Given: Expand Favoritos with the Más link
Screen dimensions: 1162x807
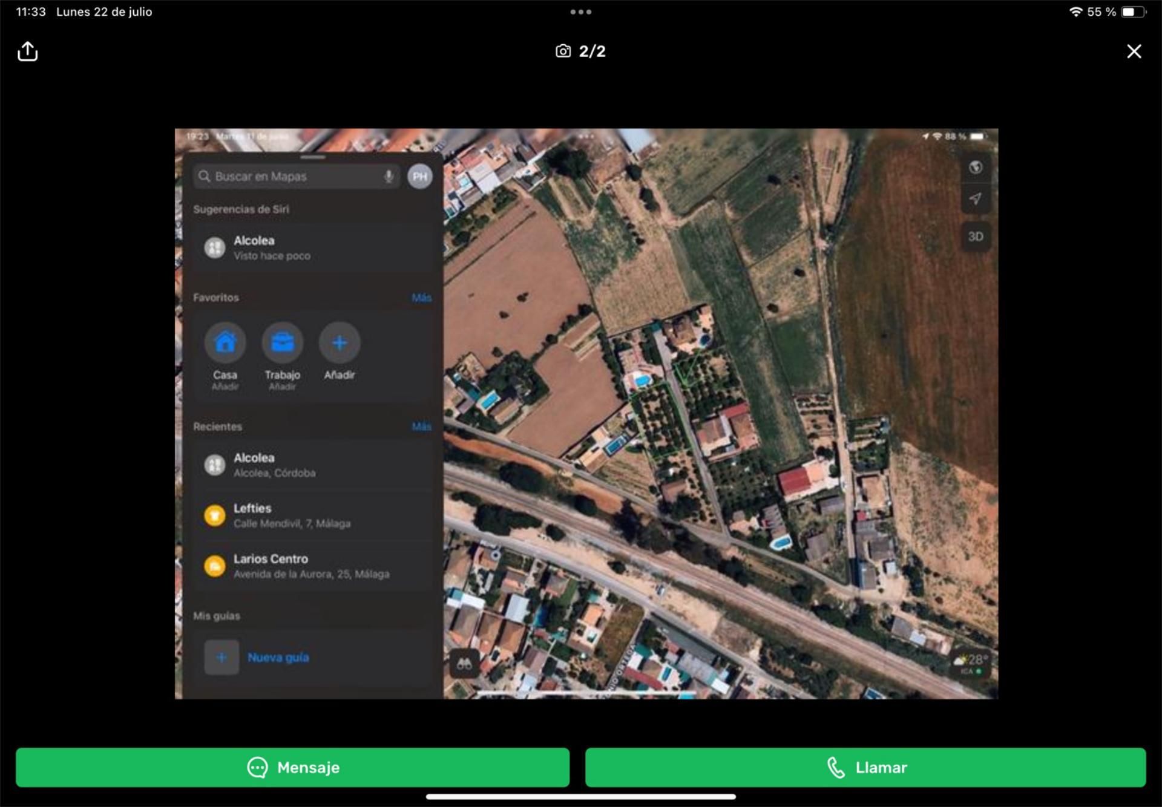Looking at the screenshot, I should [421, 298].
